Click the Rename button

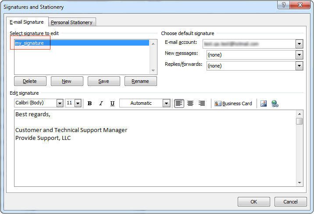(140, 81)
